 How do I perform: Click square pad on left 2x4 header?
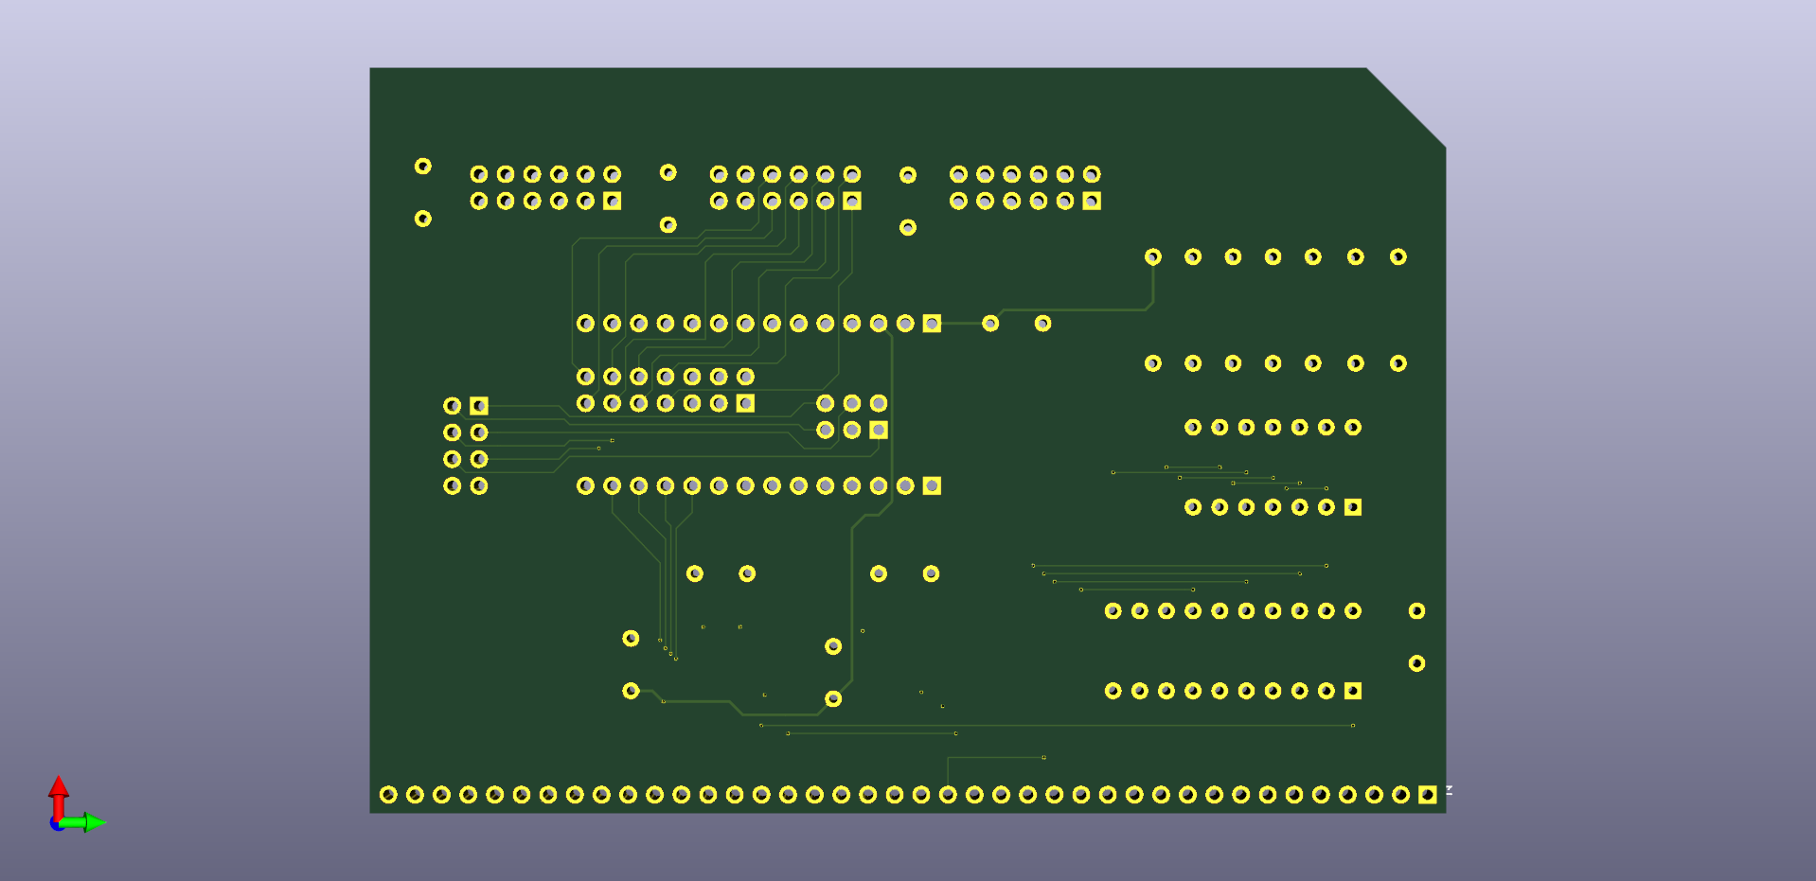pyautogui.click(x=479, y=406)
